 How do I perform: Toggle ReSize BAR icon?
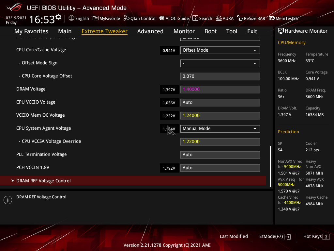pyautogui.click(x=240, y=18)
